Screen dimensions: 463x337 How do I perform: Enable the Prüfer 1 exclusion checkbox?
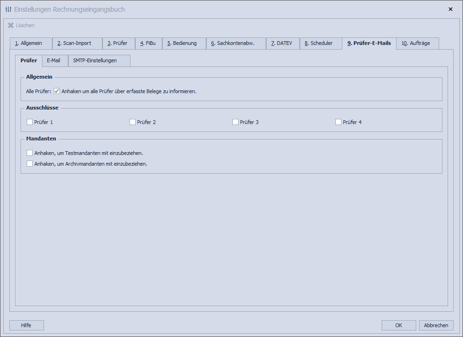[30, 122]
